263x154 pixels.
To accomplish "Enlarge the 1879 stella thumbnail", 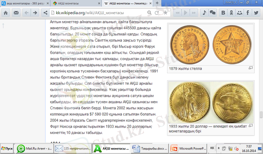I will tap(251, 68).
